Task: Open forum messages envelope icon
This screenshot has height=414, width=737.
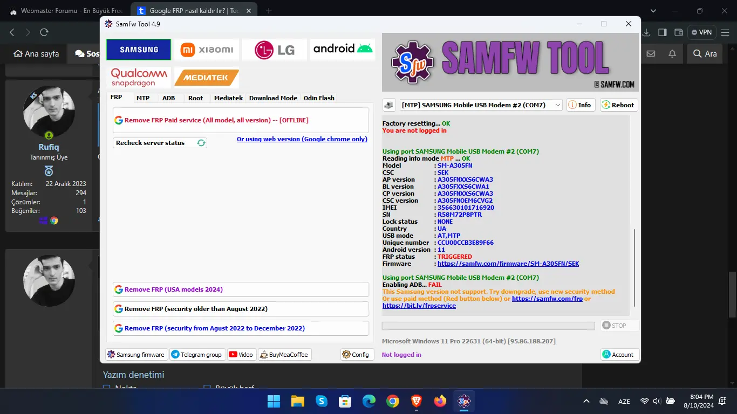Action: pos(651,53)
